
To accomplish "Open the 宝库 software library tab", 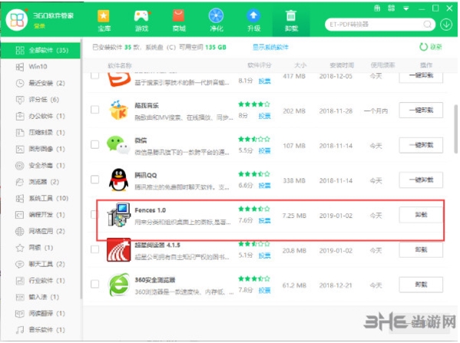I will (104, 21).
